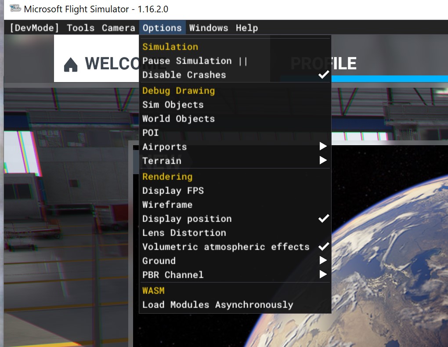Viewport: 448px width, 347px height.
Task: Select Pause Simulation
Action: [186, 61]
